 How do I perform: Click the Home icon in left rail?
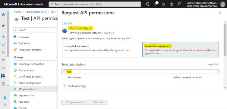(3, 14)
